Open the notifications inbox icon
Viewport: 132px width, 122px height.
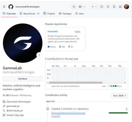pyautogui.click(x=120, y=7)
